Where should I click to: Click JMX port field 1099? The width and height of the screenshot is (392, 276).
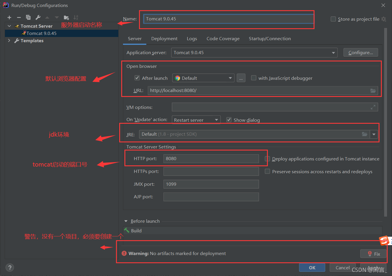[x=211, y=184]
